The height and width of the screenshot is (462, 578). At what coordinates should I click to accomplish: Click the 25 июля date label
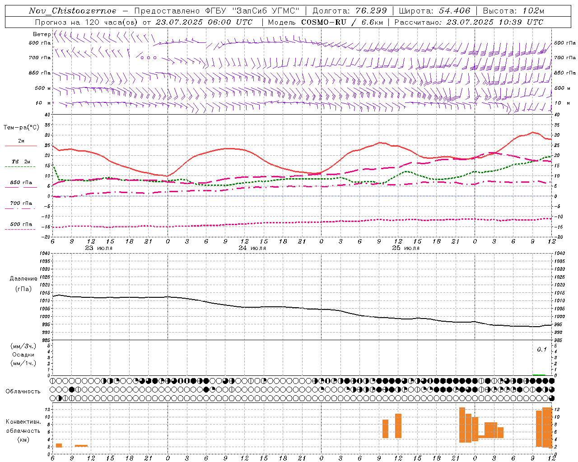click(x=406, y=248)
